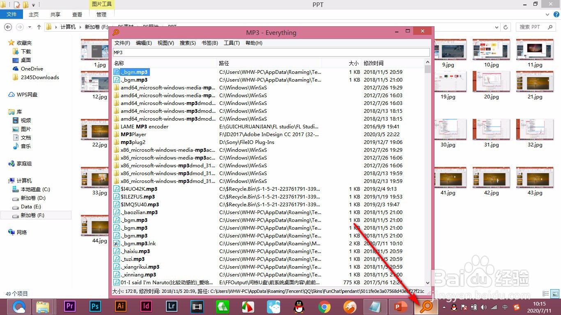Select 本地磁盘 (C:) in Explorer sidebar
Viewport: 561px width, 315px height.
pyautogui.click(x=35, y=189)
